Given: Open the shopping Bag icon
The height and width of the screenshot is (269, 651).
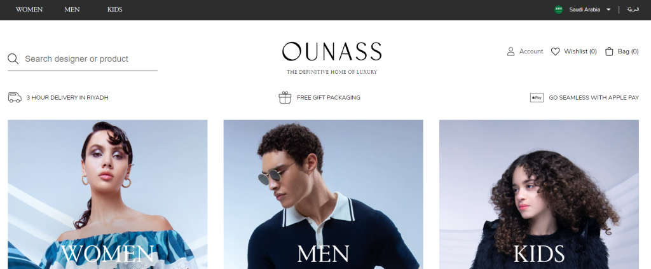Looking at the screenshot, I should (609, 52).
